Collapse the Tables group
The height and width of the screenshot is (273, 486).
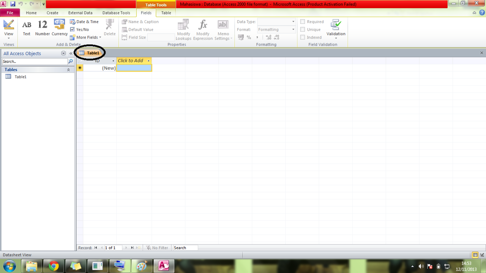point(69,70)
